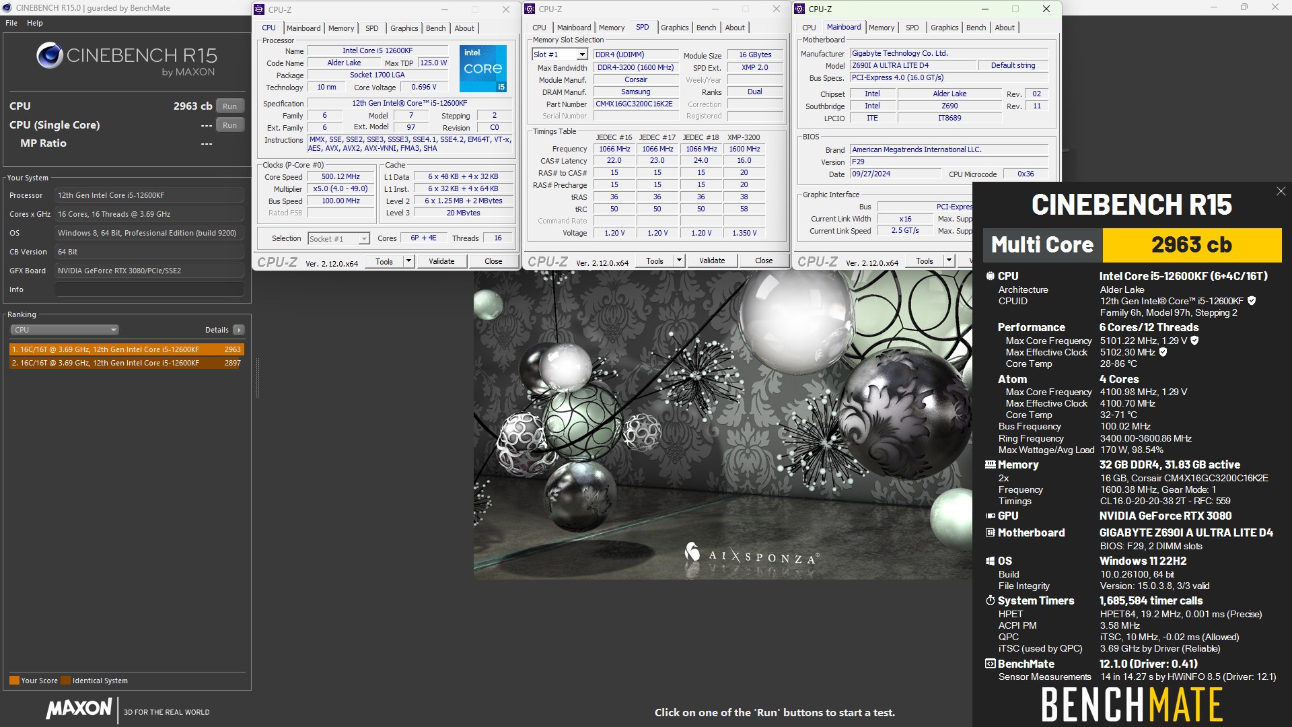Screen dimensions: 1292x727
Task: Click the Identical System legend swatch
Action: (65, 681)
